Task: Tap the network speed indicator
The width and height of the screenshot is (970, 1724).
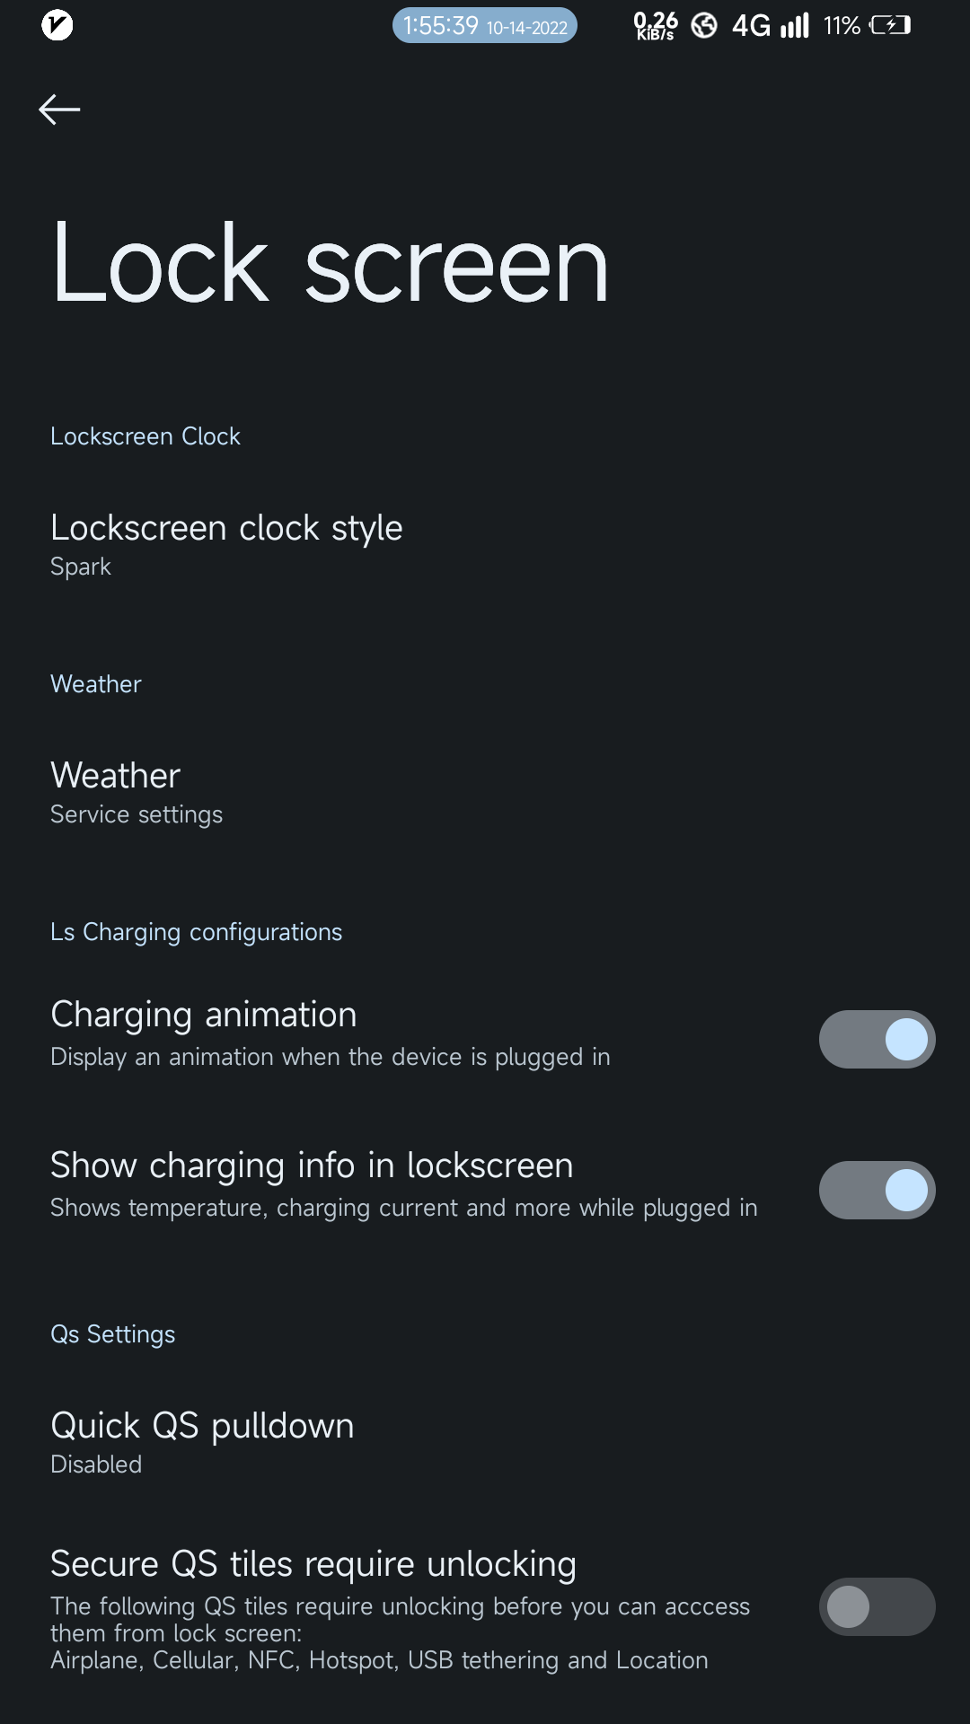Action: pos(655,26)
